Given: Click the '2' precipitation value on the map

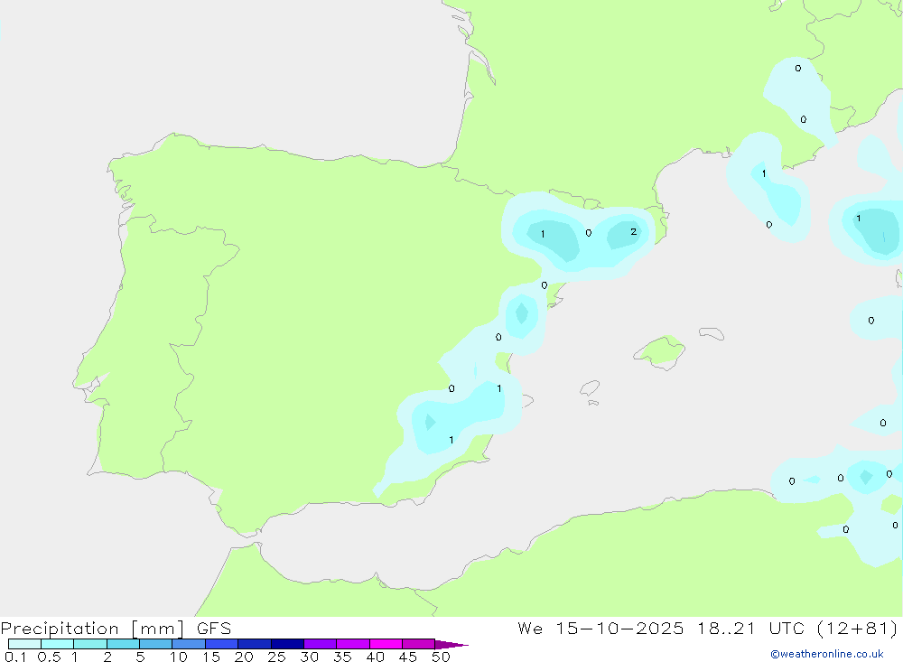Looking at the screenshot, I should [634, 231].
